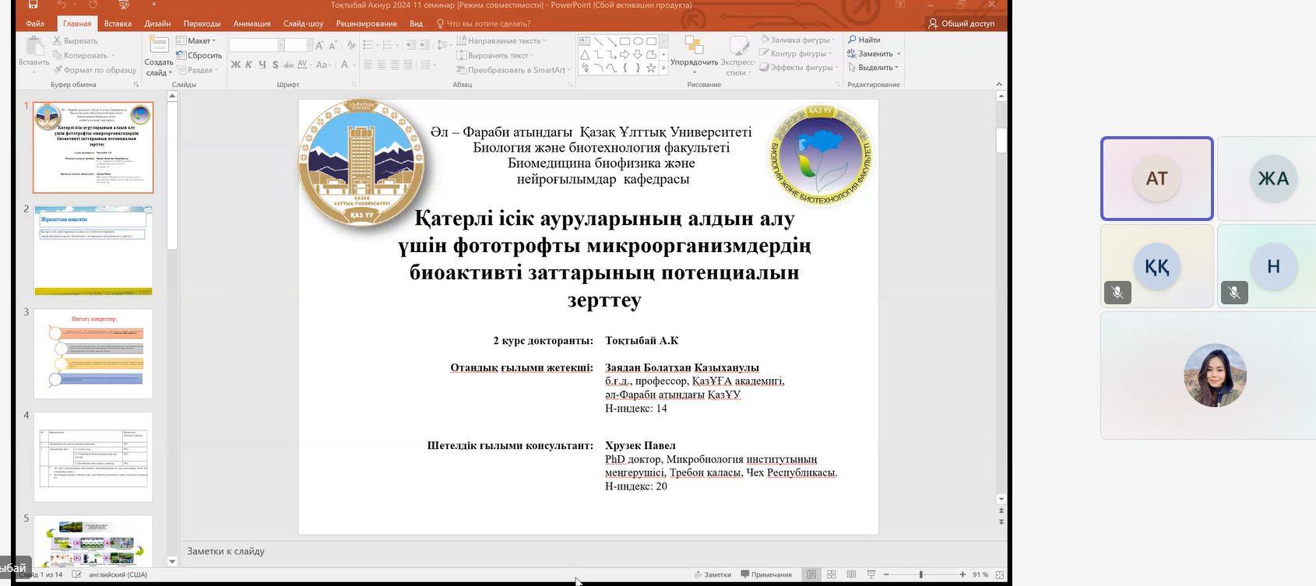The image size is (1316, 586).
Task: Open the Select (Выделить) dropdown
Action: (874, 68)
